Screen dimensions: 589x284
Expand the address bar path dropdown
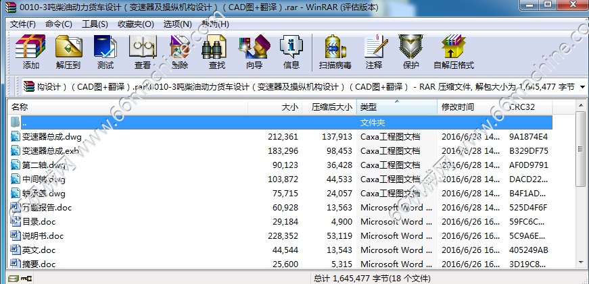[582, 87]
